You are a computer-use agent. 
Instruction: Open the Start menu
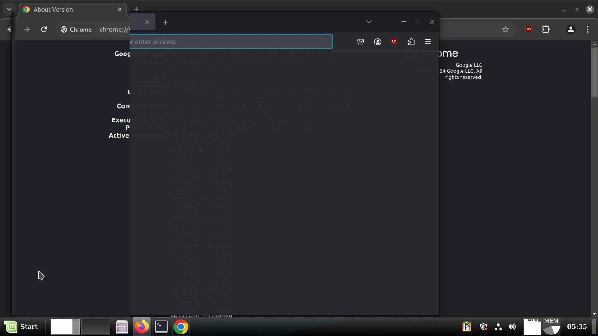click(21, 327)
